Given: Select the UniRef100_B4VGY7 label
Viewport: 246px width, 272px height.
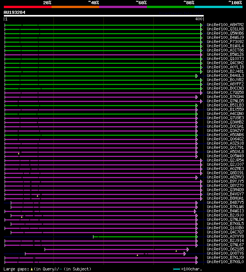Looking at the screenshot, I should tap(225, 194).
